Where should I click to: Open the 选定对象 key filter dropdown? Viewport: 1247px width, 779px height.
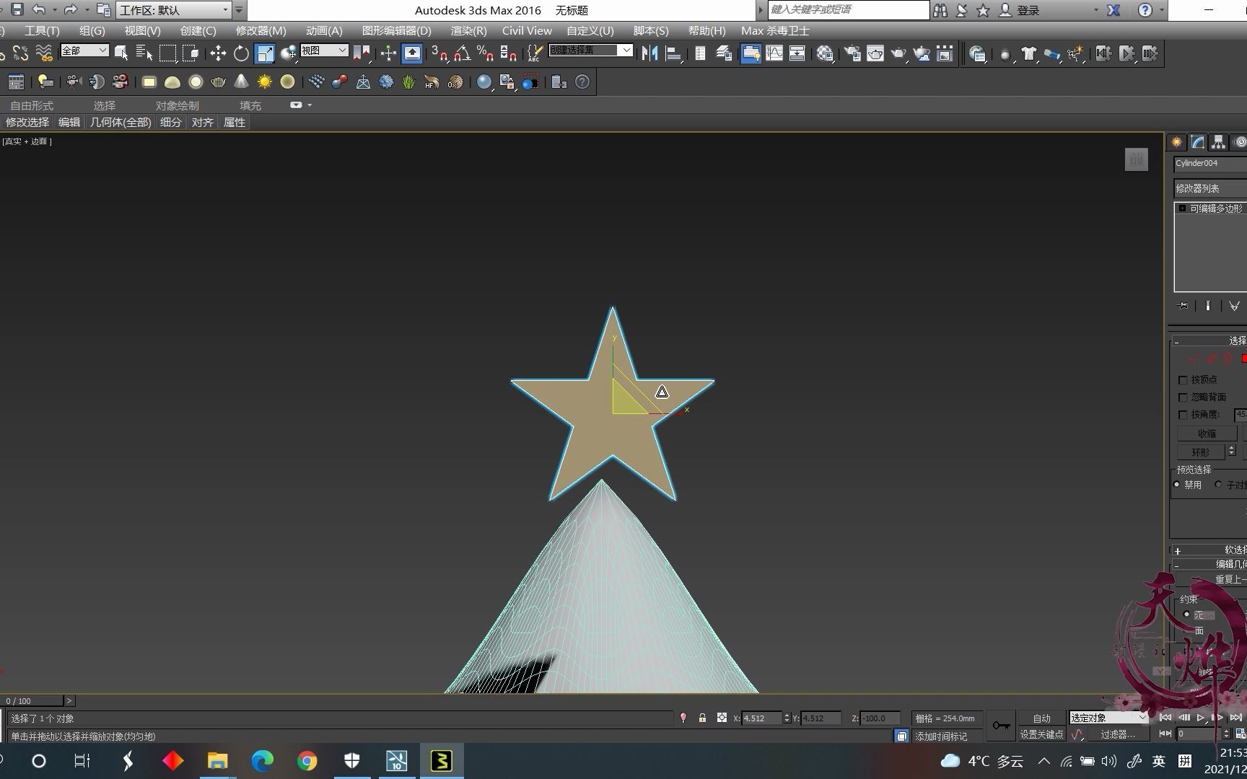pos(1108,718)
